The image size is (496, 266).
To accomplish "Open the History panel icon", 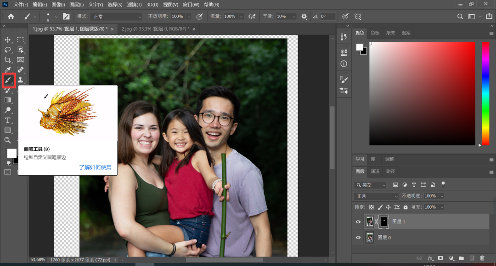I will pos(344,37).
